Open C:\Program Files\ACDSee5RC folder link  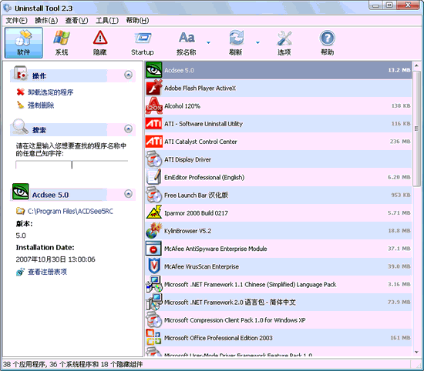point(70,211)
